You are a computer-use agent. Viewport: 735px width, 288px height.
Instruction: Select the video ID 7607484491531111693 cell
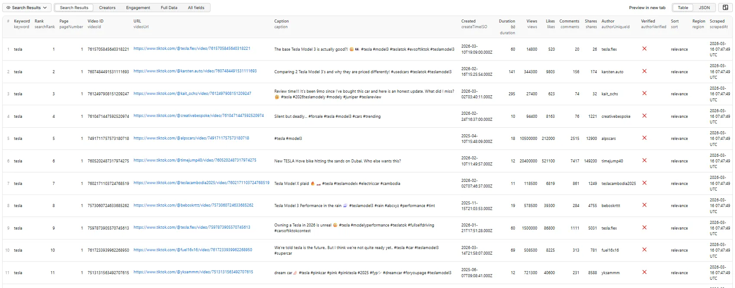click(x=108, y=72)
